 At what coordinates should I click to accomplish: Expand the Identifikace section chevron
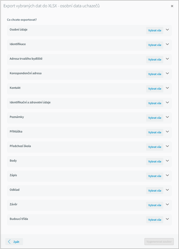click(x=167, y=44)
